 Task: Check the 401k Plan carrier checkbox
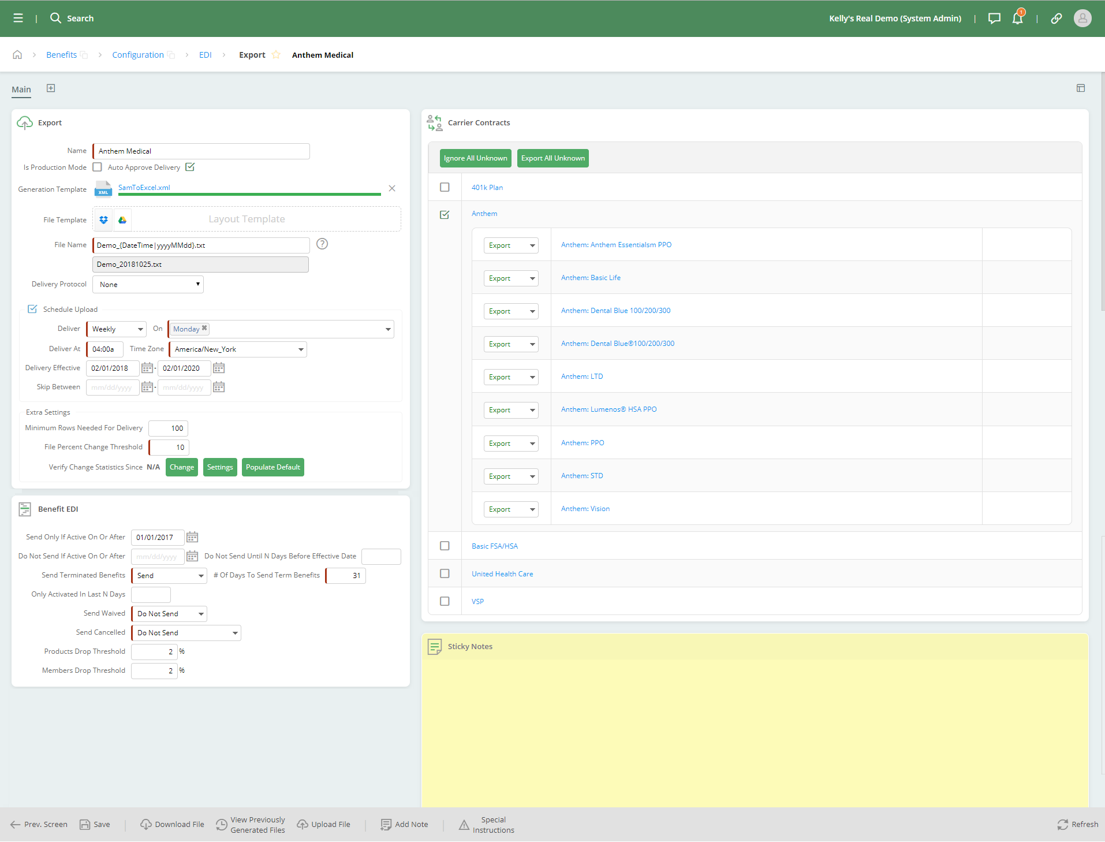[x=445, y=187]
